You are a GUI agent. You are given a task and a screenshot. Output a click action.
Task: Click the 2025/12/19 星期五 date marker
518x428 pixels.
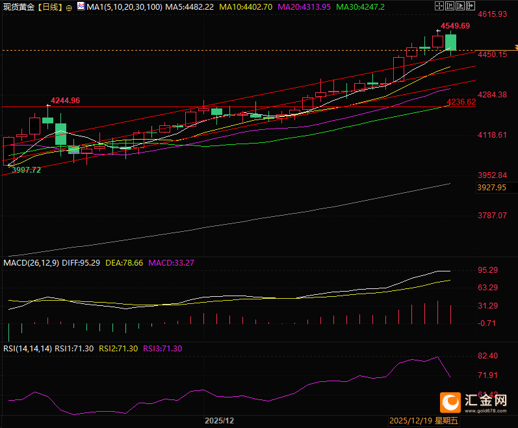(424, 421)
